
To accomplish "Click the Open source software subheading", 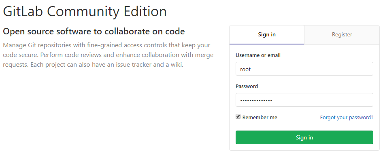I will pos(94,32).
